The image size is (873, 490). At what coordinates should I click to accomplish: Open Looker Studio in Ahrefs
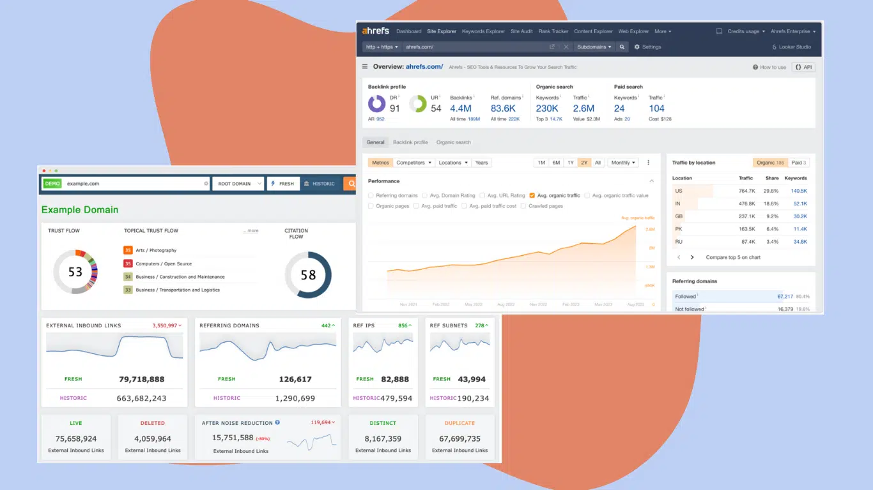coord(791,47)
